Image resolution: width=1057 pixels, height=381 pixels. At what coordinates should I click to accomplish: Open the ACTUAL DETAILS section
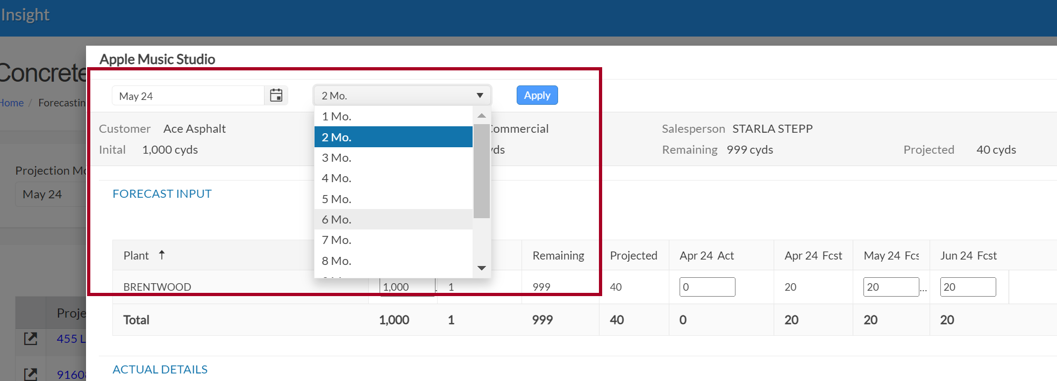point(160,369)
